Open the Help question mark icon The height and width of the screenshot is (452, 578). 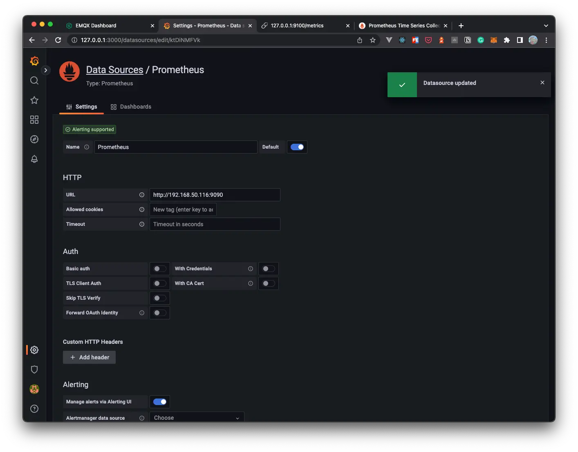point(34,409)
